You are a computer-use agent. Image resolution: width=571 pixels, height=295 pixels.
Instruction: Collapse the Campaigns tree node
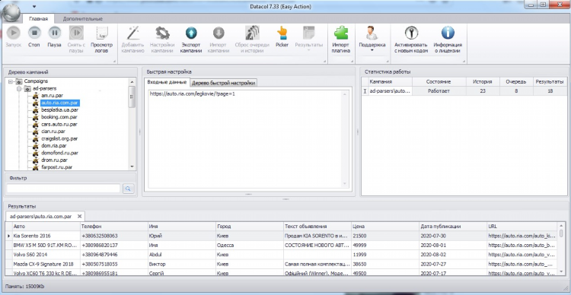pyautogui.click(x=10, y=81)
